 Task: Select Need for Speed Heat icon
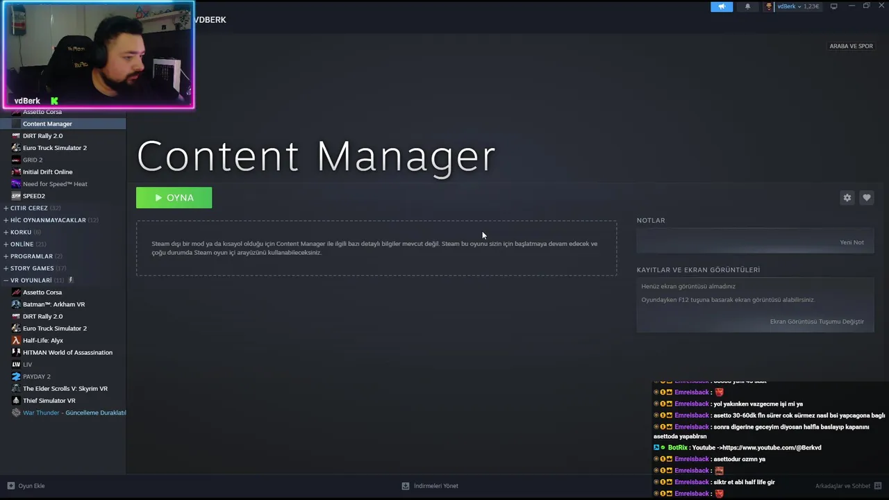pos(16,184)
